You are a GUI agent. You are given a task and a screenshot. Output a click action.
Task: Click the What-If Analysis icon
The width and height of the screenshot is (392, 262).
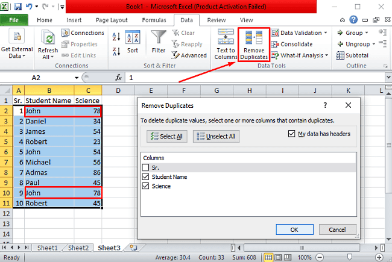(x=275, y=55)
